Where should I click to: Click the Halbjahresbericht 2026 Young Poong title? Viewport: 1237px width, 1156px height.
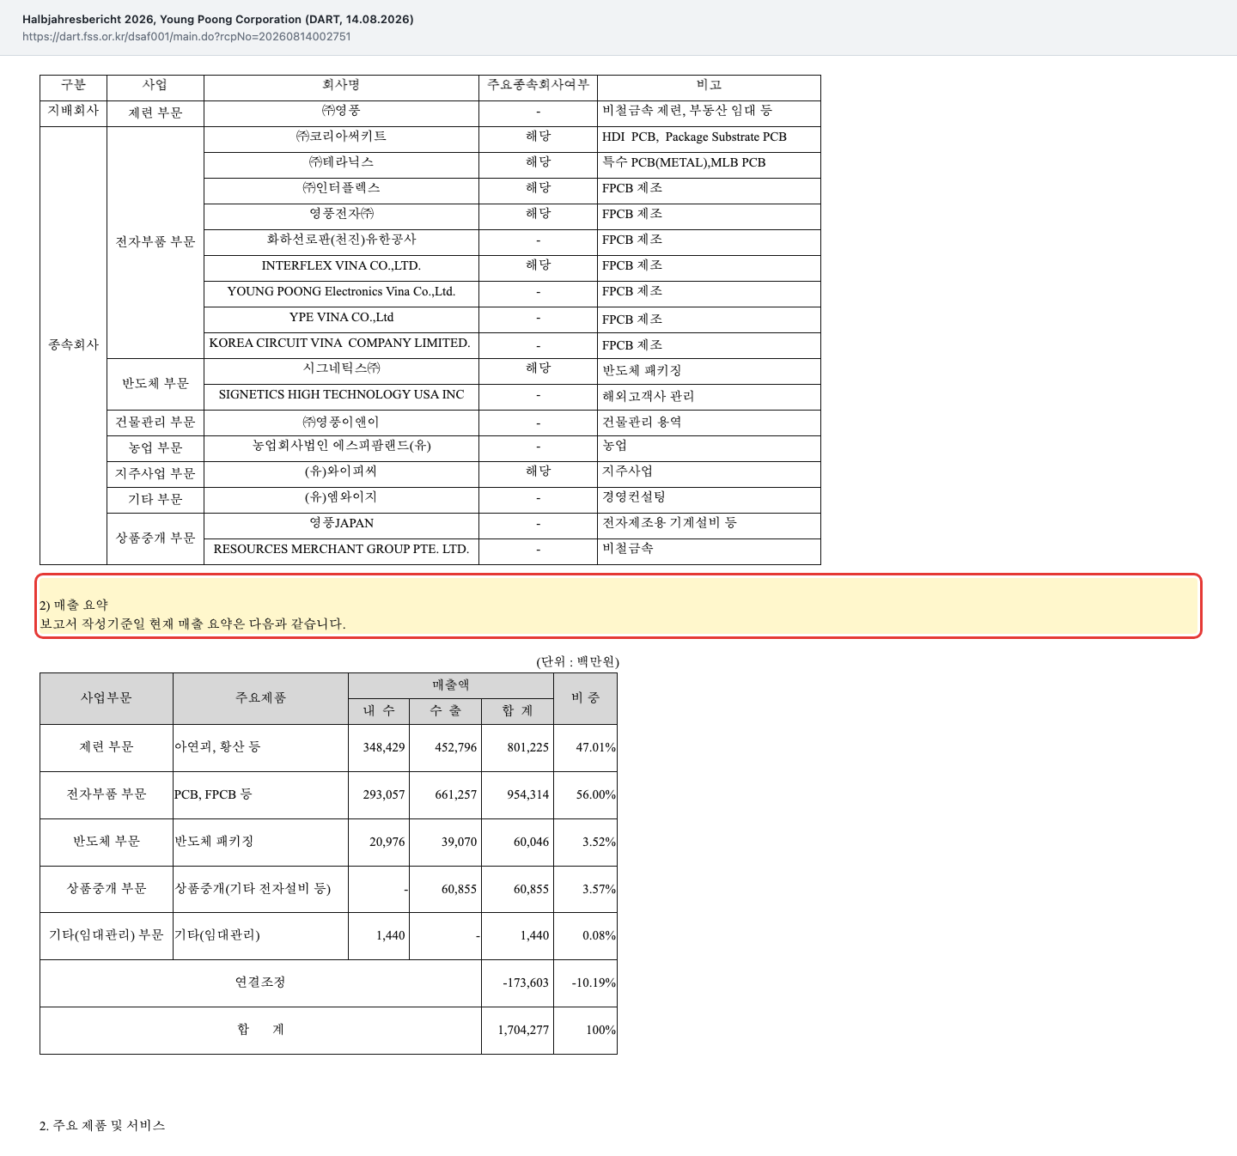pos(218,19)
